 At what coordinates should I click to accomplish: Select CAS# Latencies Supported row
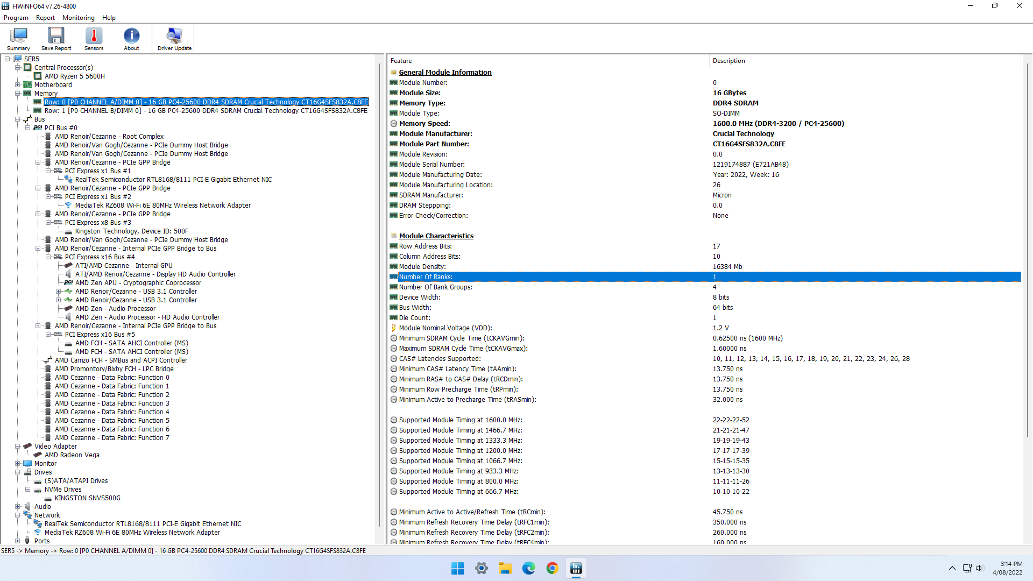705,359
